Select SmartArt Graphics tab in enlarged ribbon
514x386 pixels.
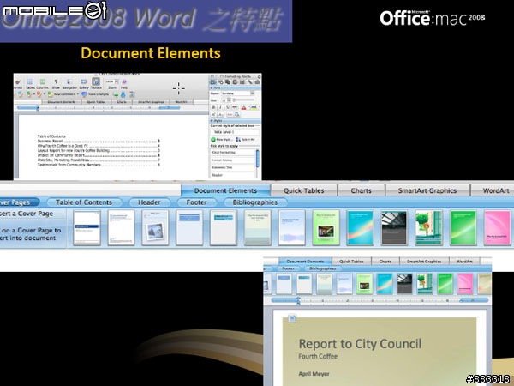427,190
